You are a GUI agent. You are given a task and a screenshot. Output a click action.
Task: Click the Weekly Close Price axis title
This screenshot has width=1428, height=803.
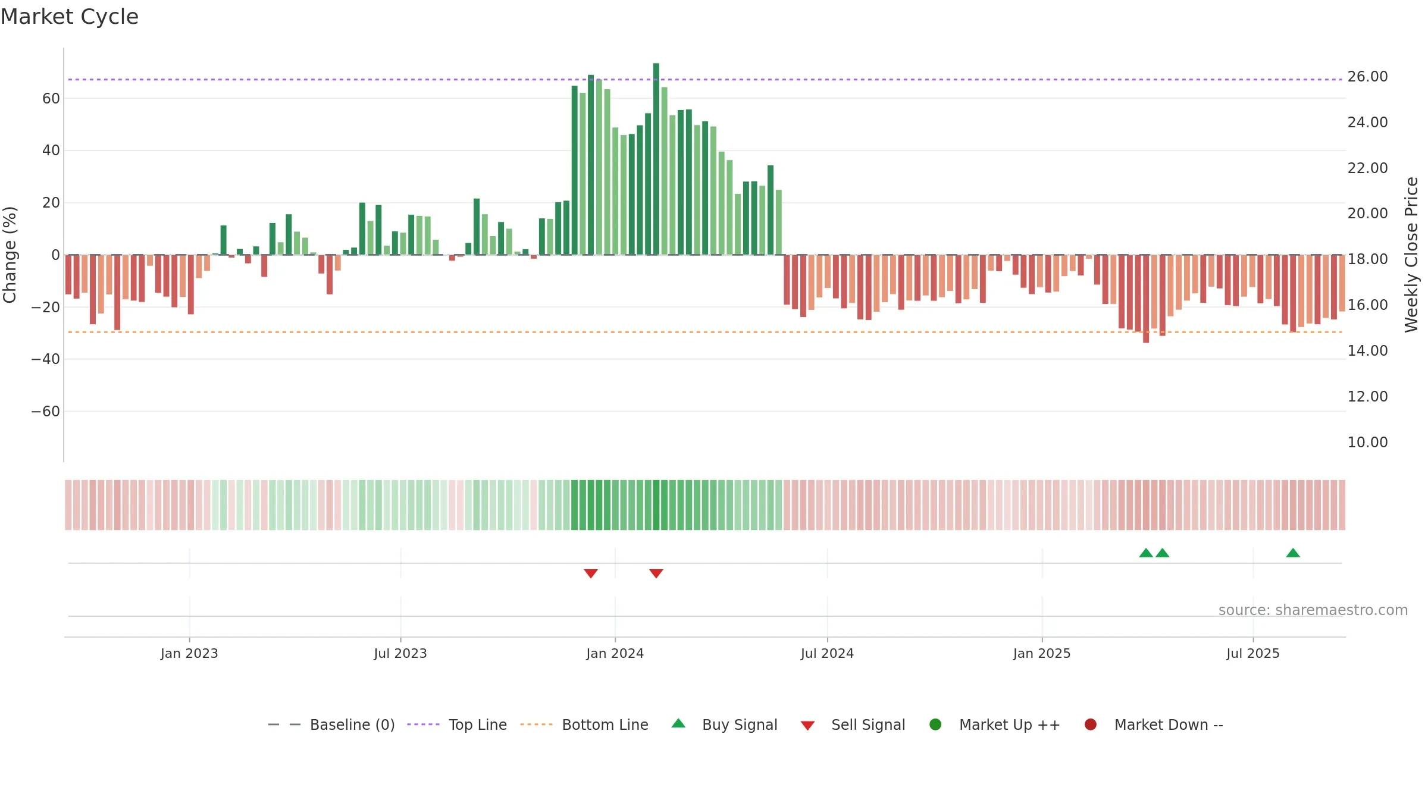[x=1411, y=255]
